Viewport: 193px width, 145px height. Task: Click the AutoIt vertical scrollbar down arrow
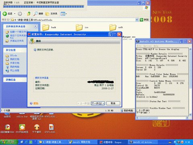click(x=190, y=114)
